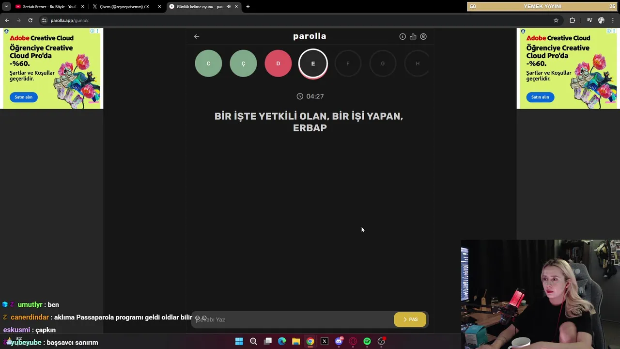Close the Sertab Erener YouTube tab
Screen dimensions: 620x349
coord(82,7)
